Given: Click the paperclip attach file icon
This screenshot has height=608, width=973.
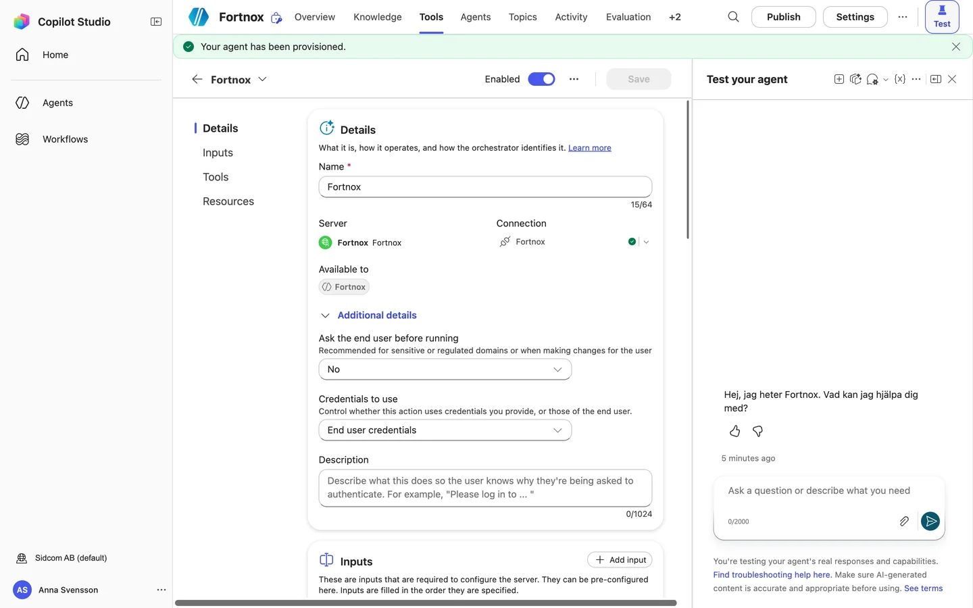Looking at the screenshot, I should coord(904,521).
